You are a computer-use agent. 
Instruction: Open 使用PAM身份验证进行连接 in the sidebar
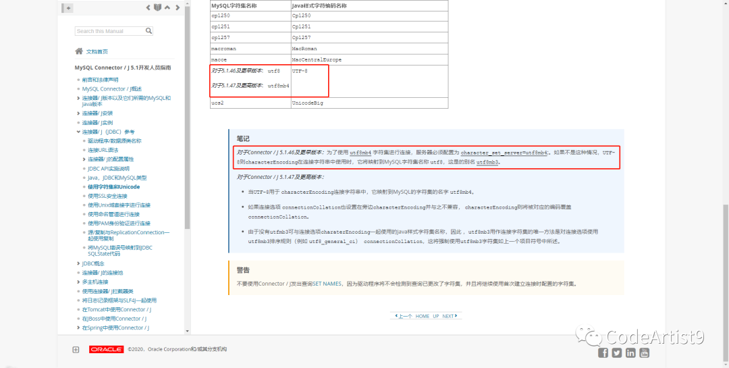[119, 224]
